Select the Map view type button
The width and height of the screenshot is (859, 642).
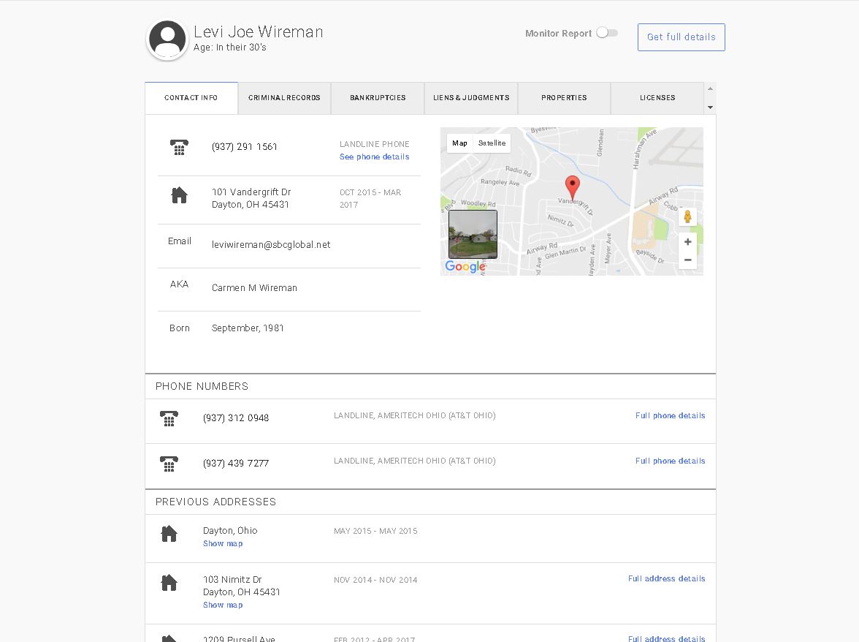(x=459, y=143)
